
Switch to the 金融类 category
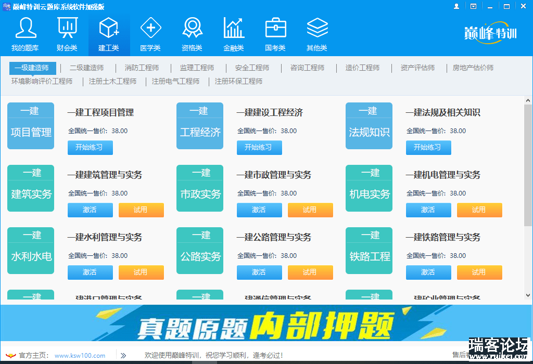coord(234,34)
